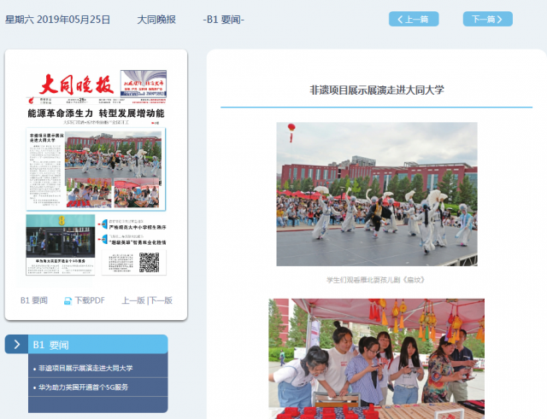This screenshot has height=419, width=547.
Task: Click the PDF download icon
Action: tap(68, 301)
